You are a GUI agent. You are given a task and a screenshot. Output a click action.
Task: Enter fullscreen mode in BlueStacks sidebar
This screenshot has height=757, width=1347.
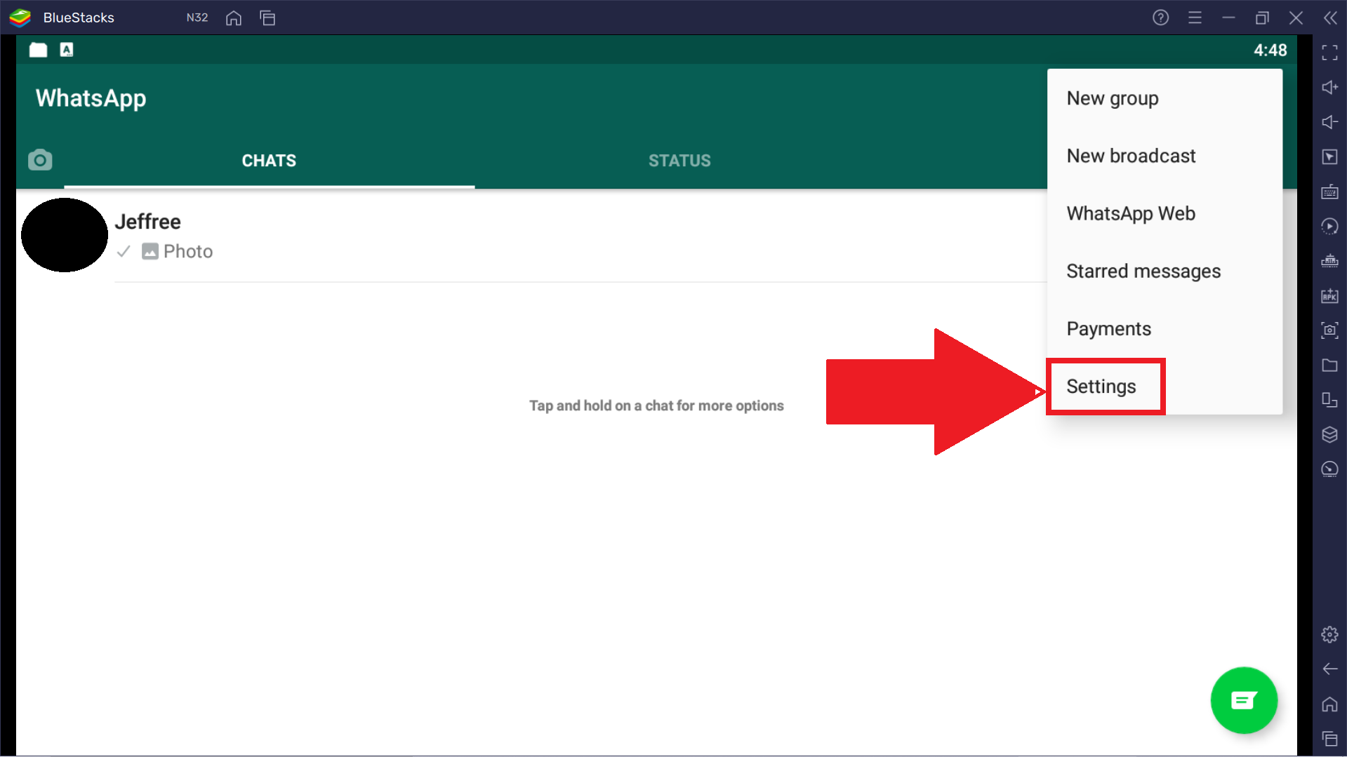tap(1329, 53)
